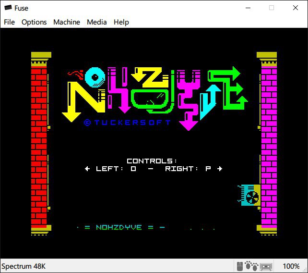
Task: Open the Media menu
Action: 97,22
